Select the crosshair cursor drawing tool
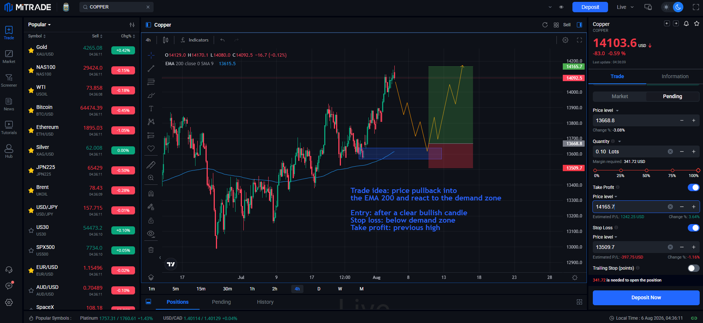 pos(151,55)
